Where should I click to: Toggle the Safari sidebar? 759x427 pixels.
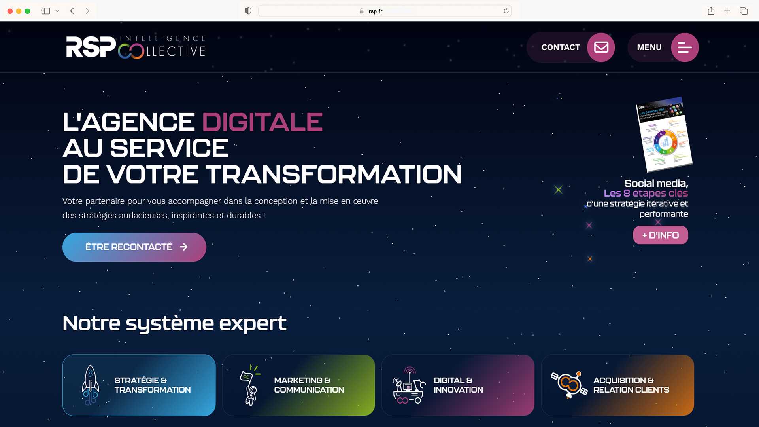[45, 11]
